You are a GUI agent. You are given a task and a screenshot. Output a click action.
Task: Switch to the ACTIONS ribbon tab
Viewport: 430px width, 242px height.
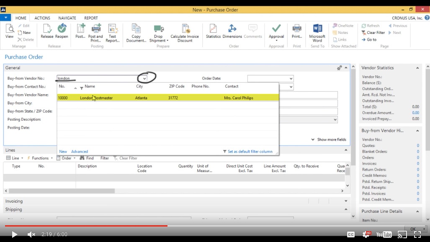click(42, 18)
